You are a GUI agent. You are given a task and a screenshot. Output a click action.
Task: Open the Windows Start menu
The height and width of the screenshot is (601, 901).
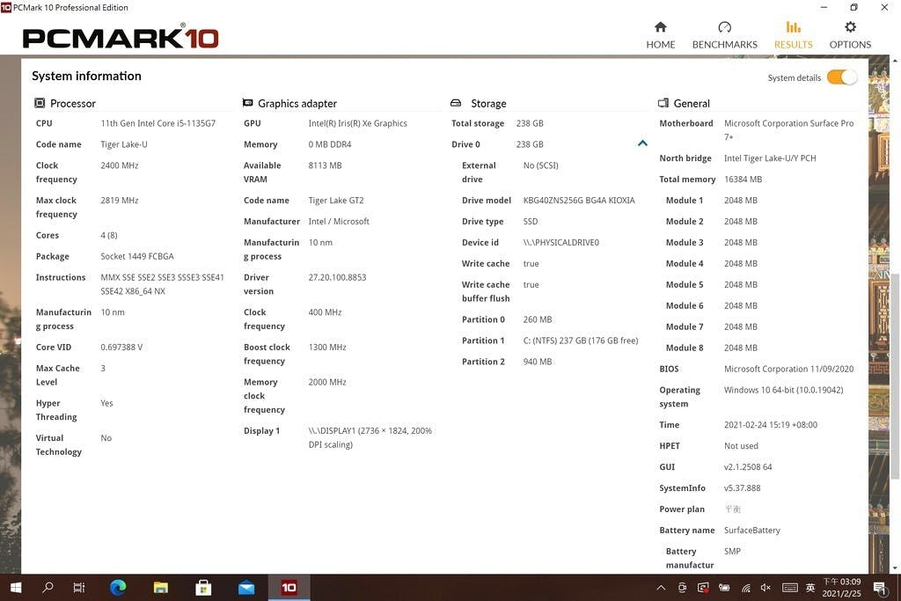coord(16,587)
